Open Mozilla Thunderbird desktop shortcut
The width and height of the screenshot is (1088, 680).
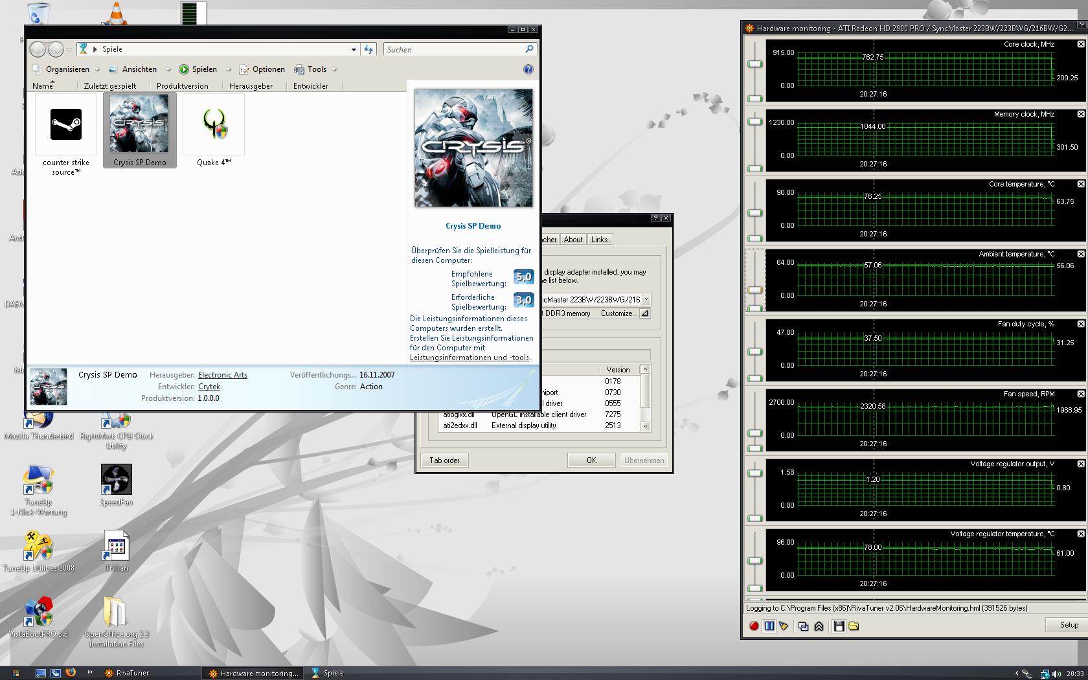pyautogui.click(x=39, y=425)
